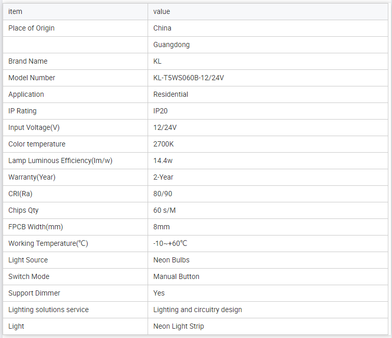Click the 'China' value cell
The height and width of the screenshot is (338, 392).
click(162, 28)
